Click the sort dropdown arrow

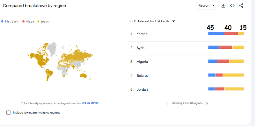coord(173,21)
